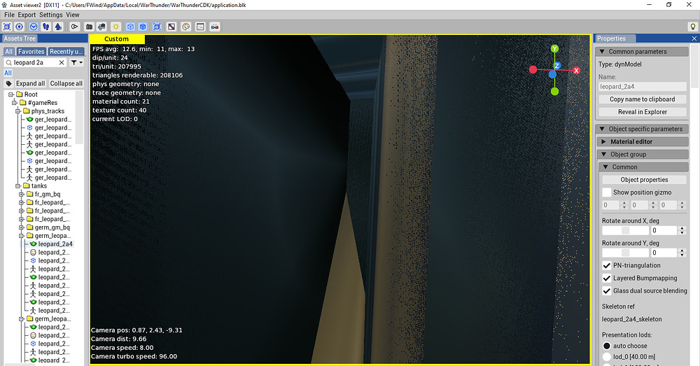Click the lightbulb icon at toolbar right
The image size is (700, 366).
click(x=693, y=27)
